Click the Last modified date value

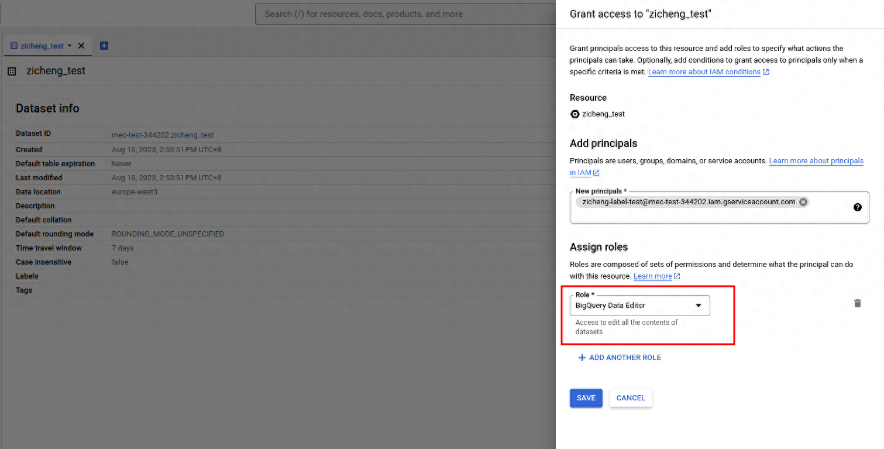tap(167, 178)
